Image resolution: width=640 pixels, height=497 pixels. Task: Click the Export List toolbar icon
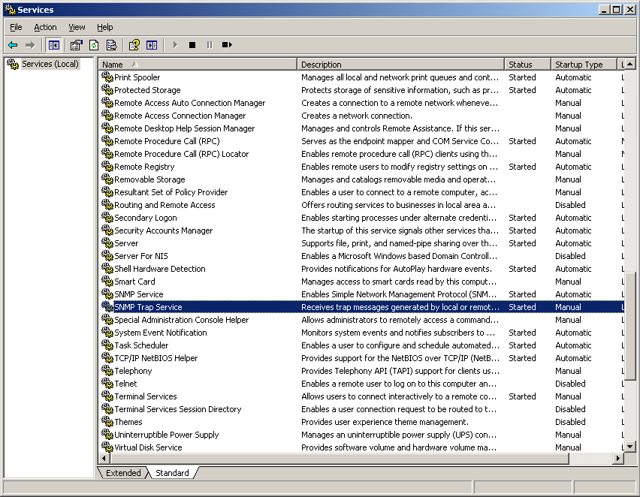pos(111,45)
